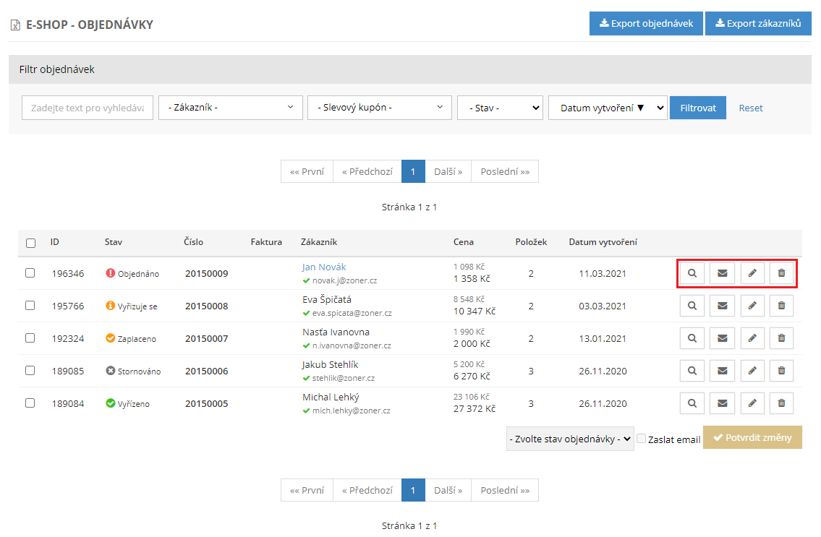Check the box for order 196346
Image resolution: width=821 pixels, height=537 pixels.
pyautogui.click(x=30, y=273)
